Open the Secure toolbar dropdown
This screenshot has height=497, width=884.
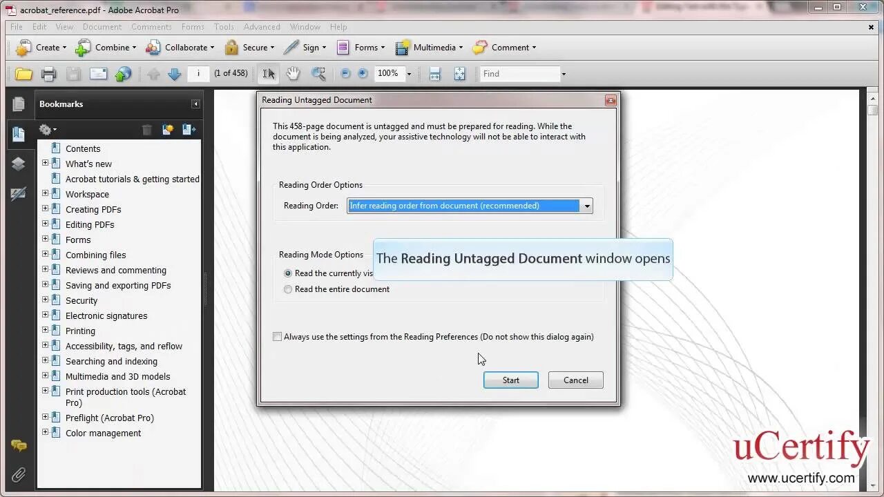click(249, 48)
